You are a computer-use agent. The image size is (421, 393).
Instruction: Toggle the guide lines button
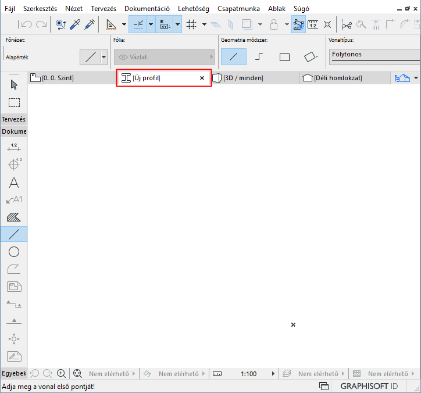110,24
